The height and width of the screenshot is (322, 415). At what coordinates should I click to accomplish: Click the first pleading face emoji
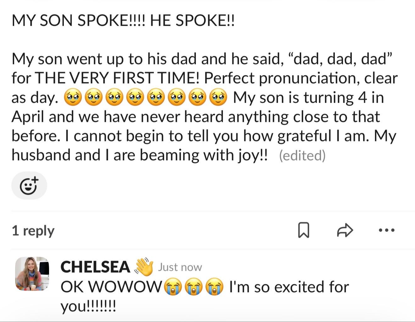point(73,98)
